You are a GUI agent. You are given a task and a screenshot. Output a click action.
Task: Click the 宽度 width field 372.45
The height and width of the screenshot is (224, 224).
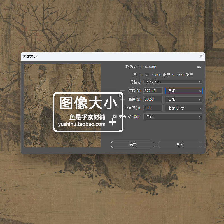[153, 90]
